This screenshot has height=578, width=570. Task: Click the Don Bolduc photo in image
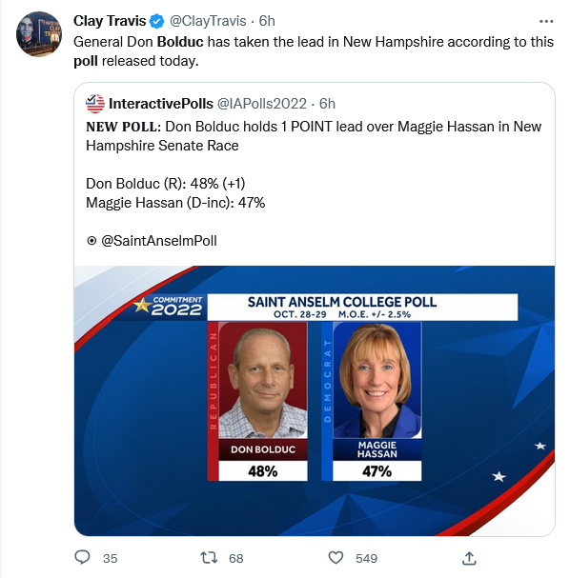(x=263, y=380)
